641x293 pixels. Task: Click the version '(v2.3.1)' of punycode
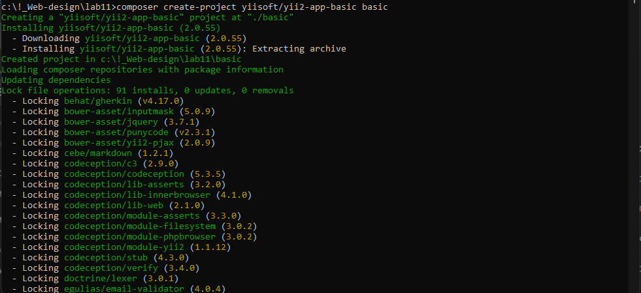[195, 132]
